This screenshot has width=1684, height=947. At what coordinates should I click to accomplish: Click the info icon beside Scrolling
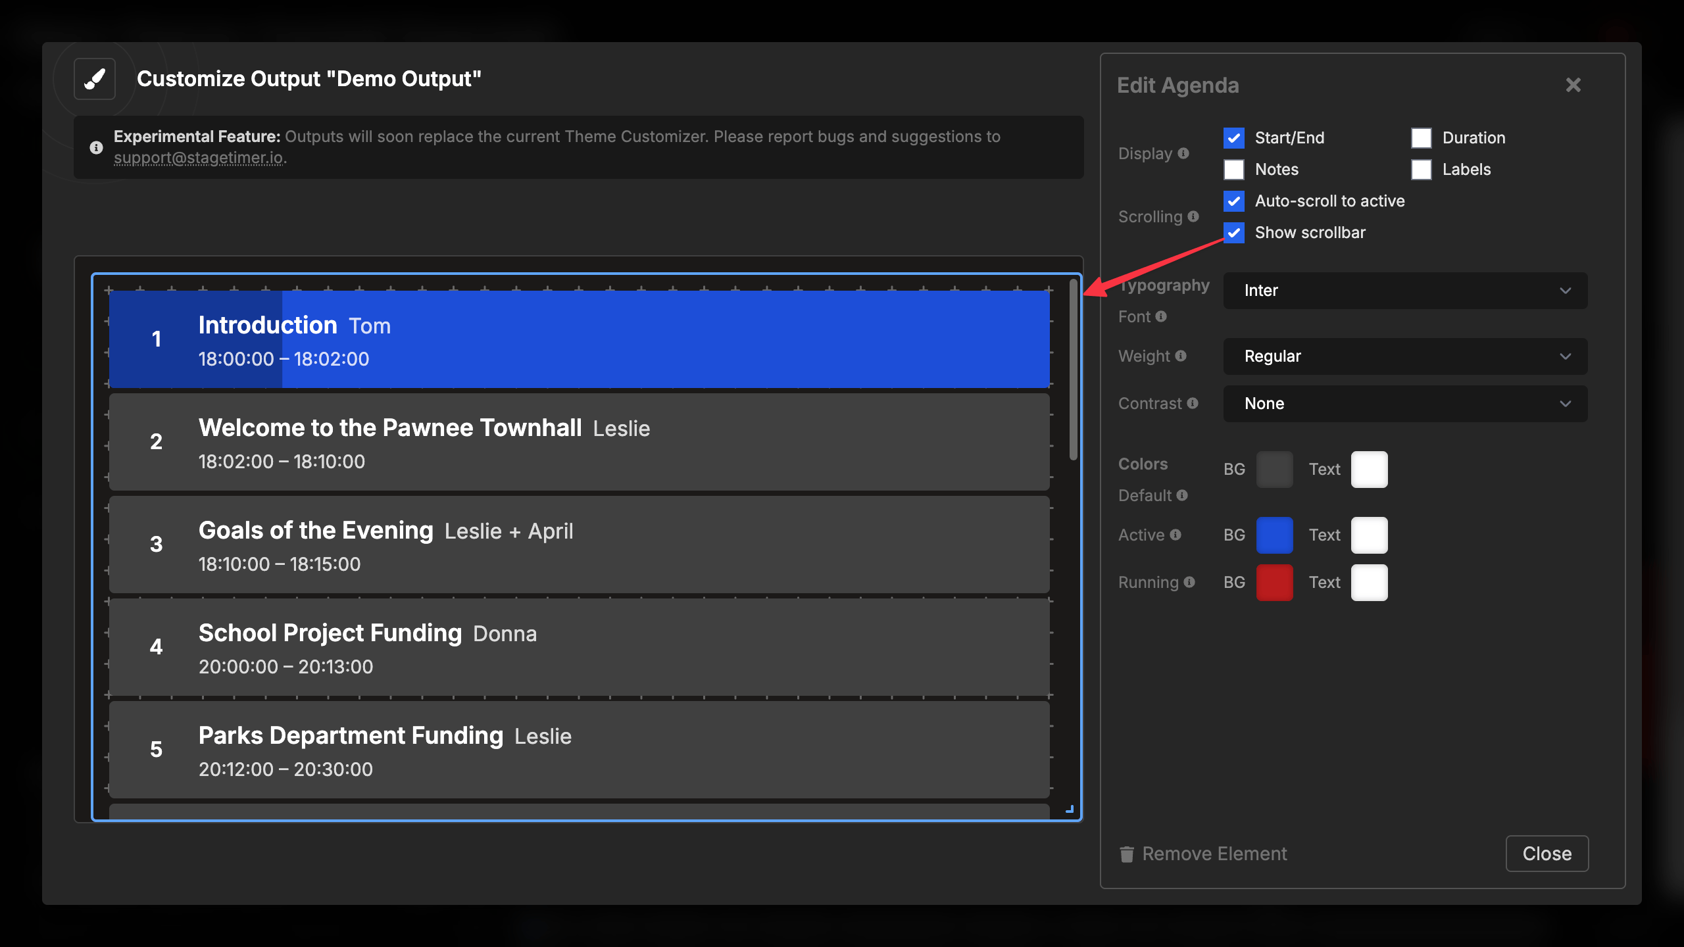(1195, 216)
